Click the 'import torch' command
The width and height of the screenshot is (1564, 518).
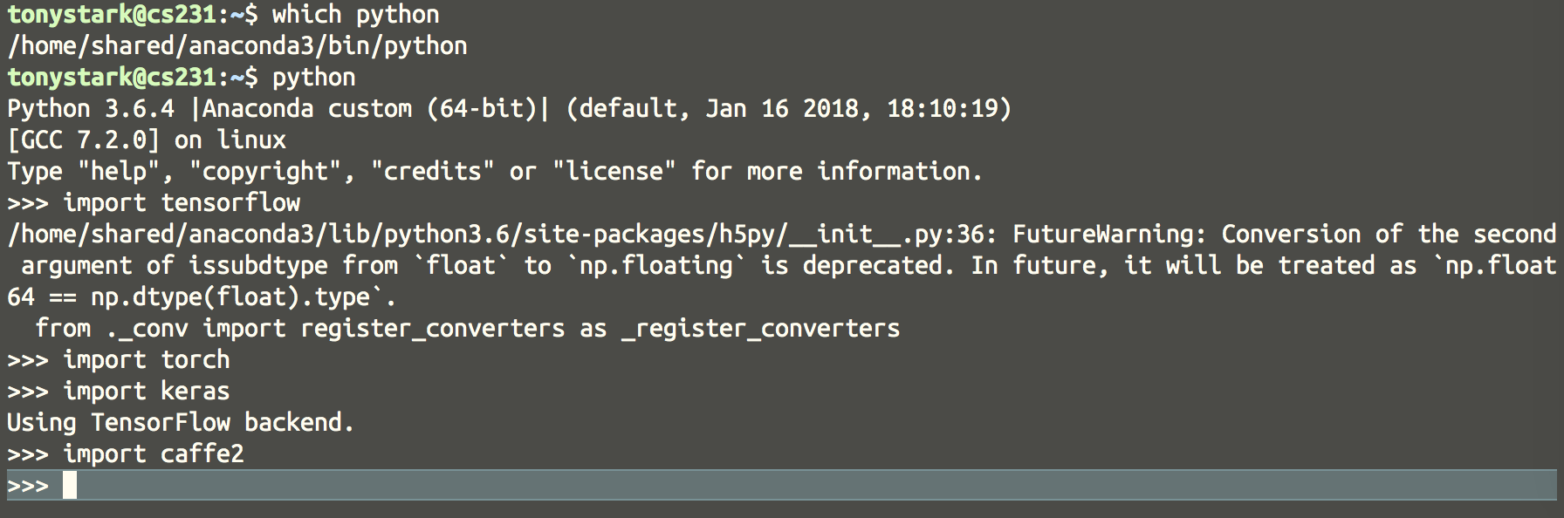point(147,360)
